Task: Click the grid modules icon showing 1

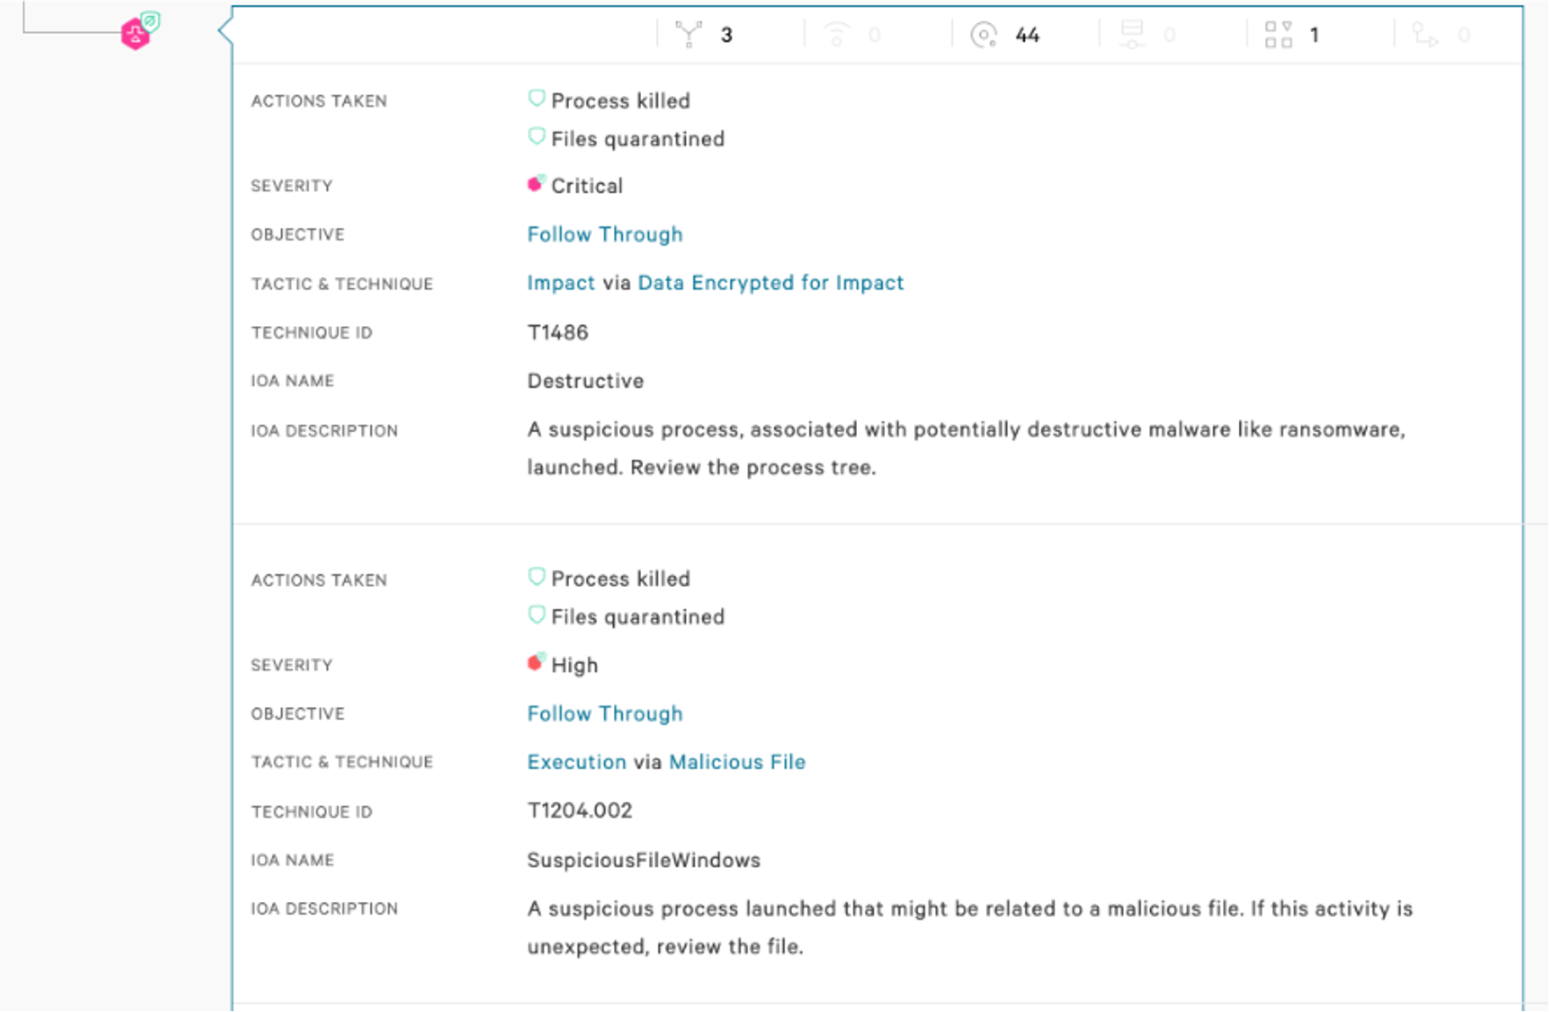Action: (1278, 35)
